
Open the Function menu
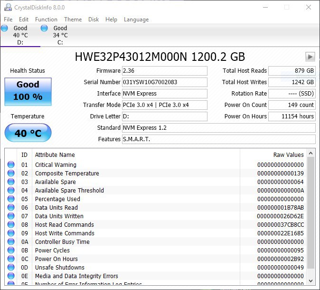coord(46,19)
